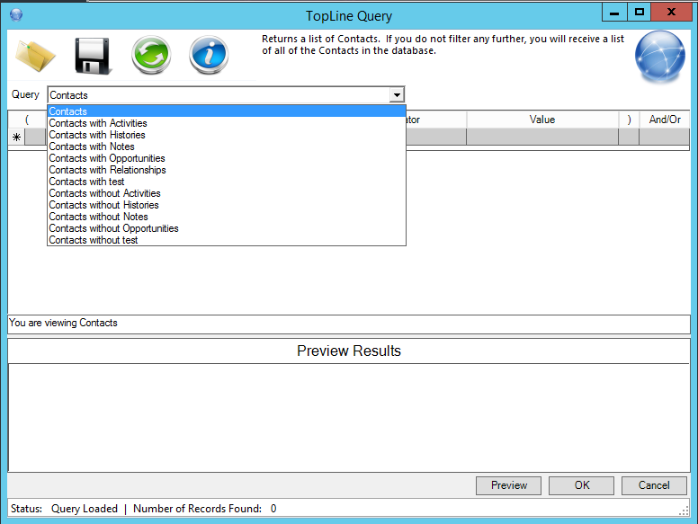Choose 'Contacts without Activities' entry
The height and width of the screenshot is (524, 698).
point(227,193)
